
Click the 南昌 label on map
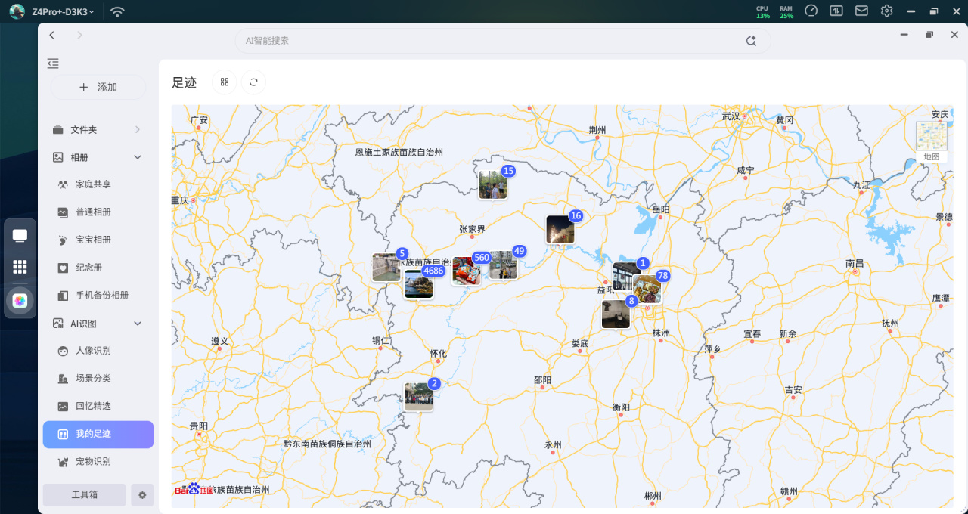pyautogui.click(x=855, y=263)
